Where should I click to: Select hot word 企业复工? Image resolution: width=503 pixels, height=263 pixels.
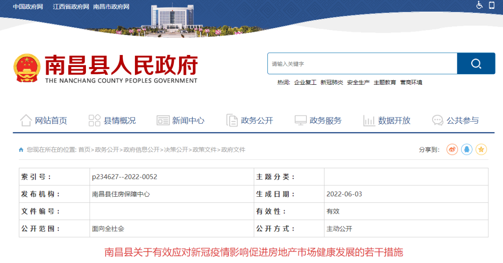pyautogui.click(x=305, y=83)
